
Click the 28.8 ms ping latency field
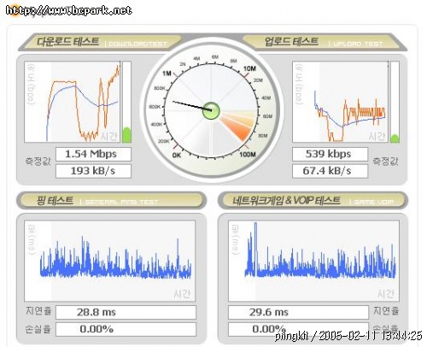(126, 312)
